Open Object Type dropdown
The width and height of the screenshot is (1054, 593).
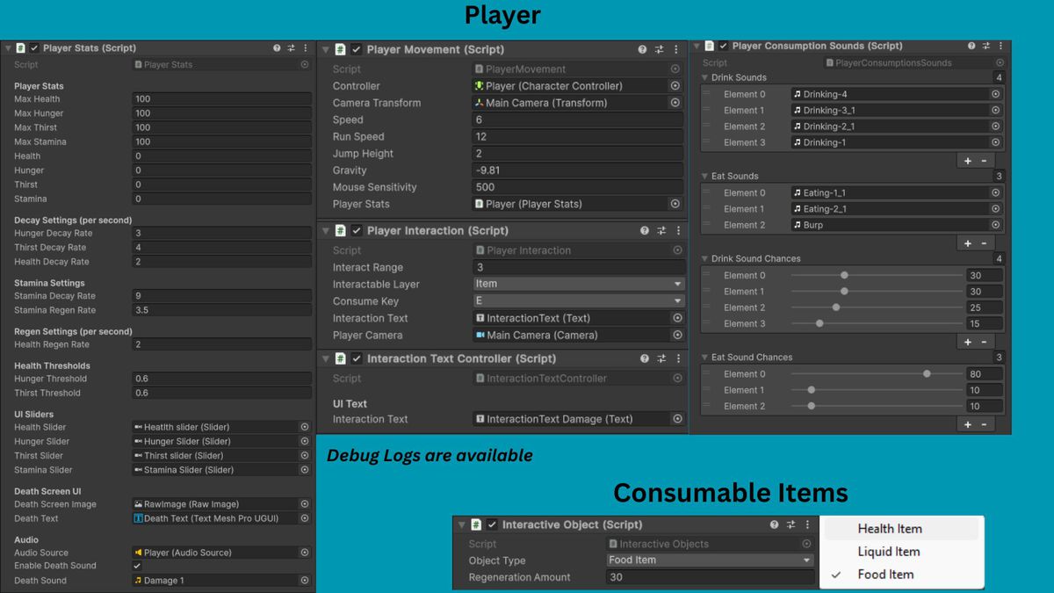710,560
